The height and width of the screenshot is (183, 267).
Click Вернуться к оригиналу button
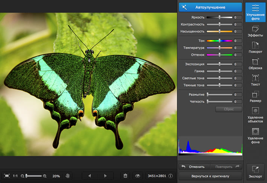[210, 176]
